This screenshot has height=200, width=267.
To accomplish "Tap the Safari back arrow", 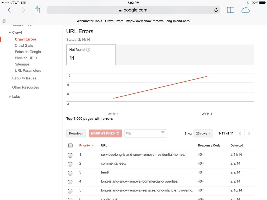I will [x=9, y=10].
